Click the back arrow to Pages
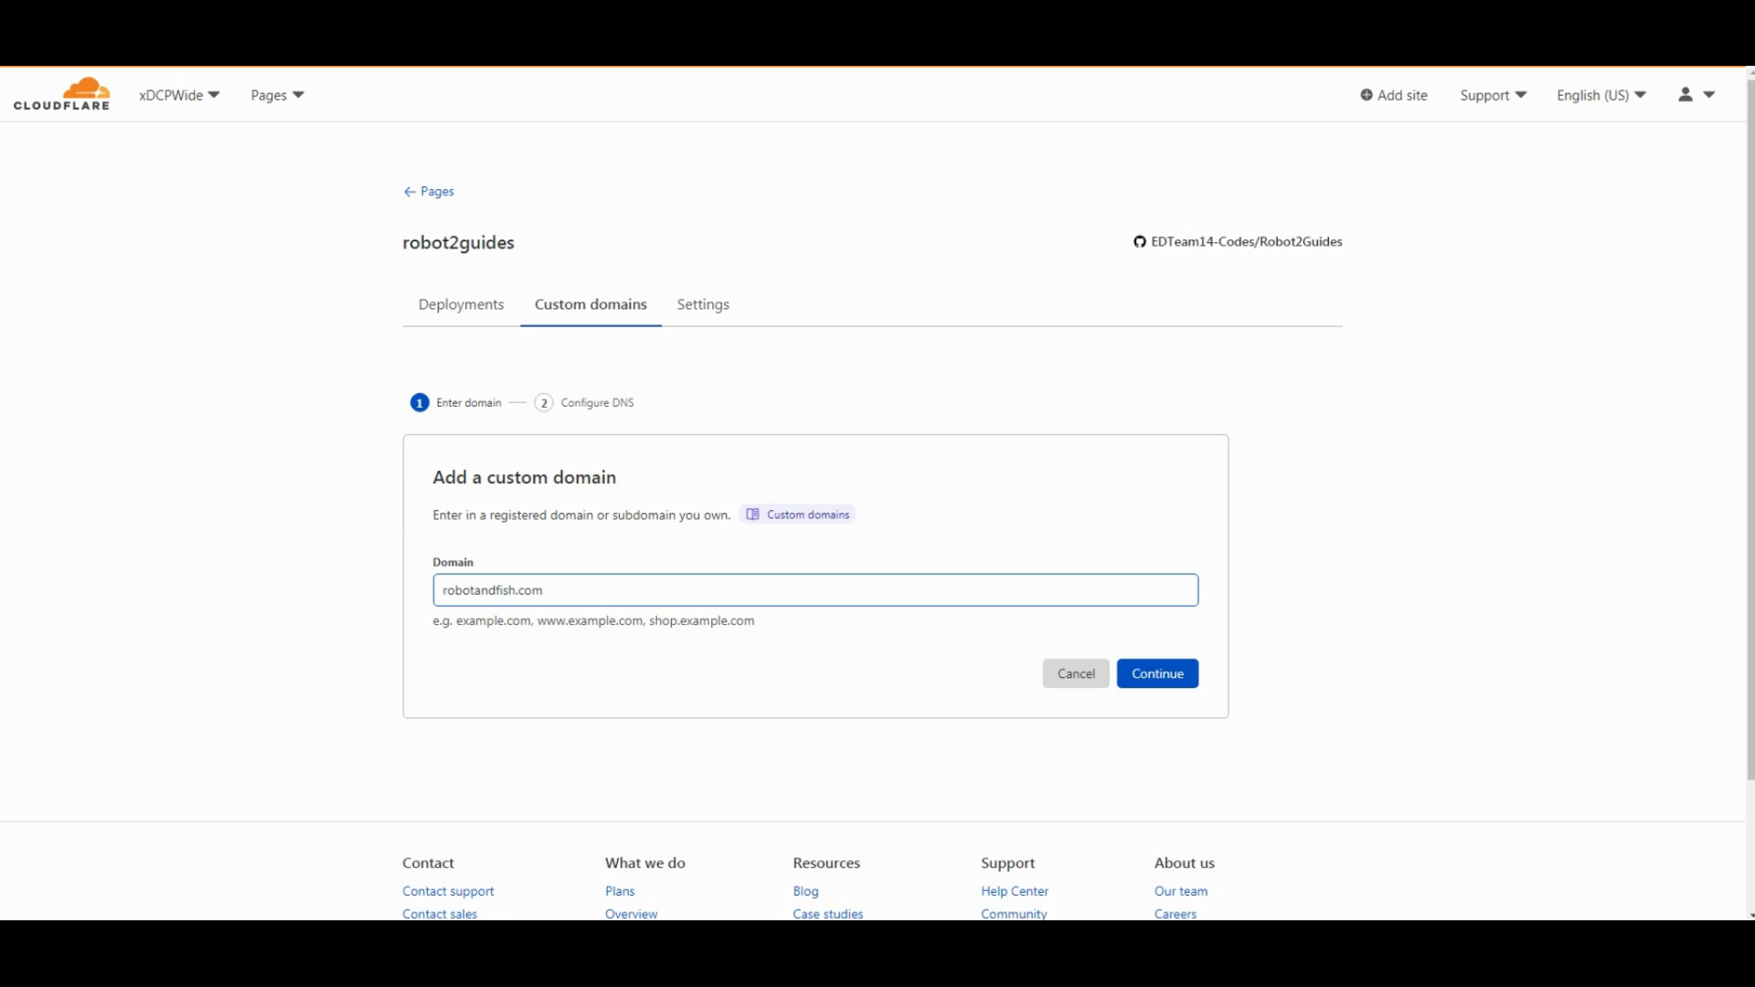The image size is (1755, 987). tap(409, 192)
